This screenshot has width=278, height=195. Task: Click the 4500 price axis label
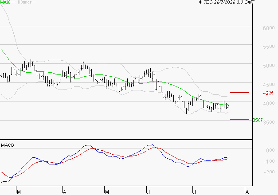click(x=269, y=85)
